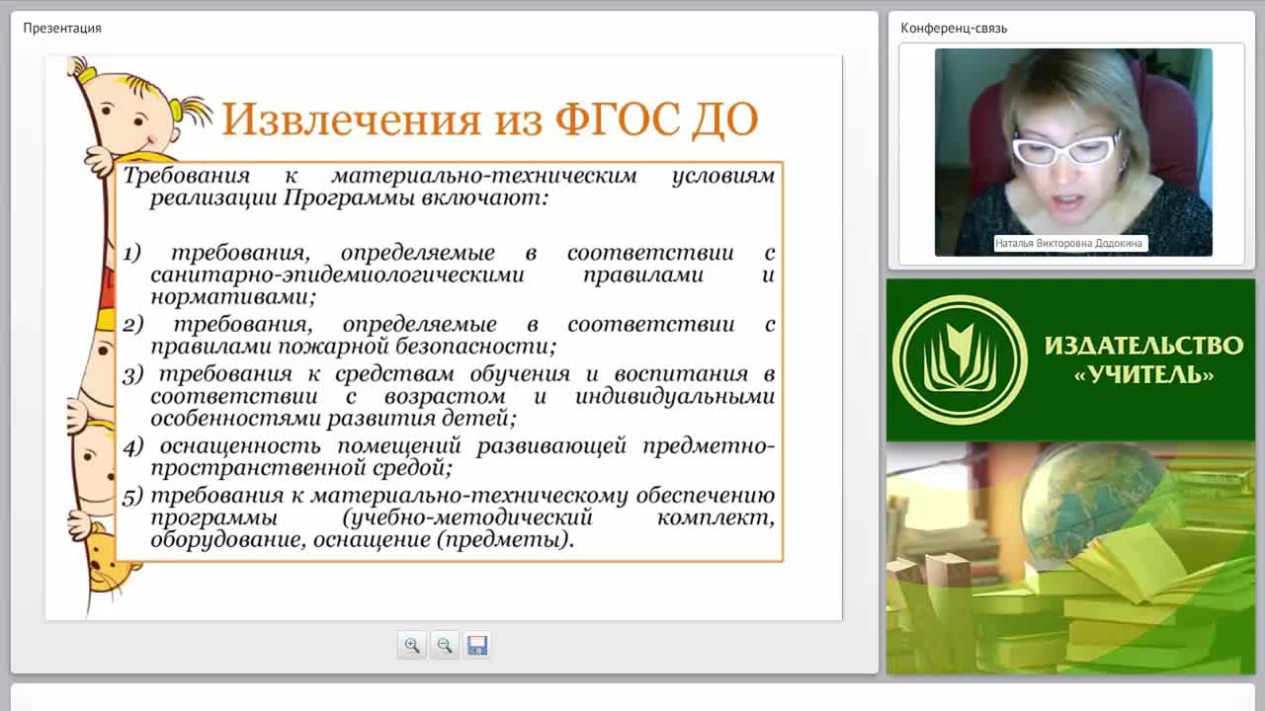Click the word 'нормативами' on the slide
This screenshot has height=711, width=1265.
point(233,296)
